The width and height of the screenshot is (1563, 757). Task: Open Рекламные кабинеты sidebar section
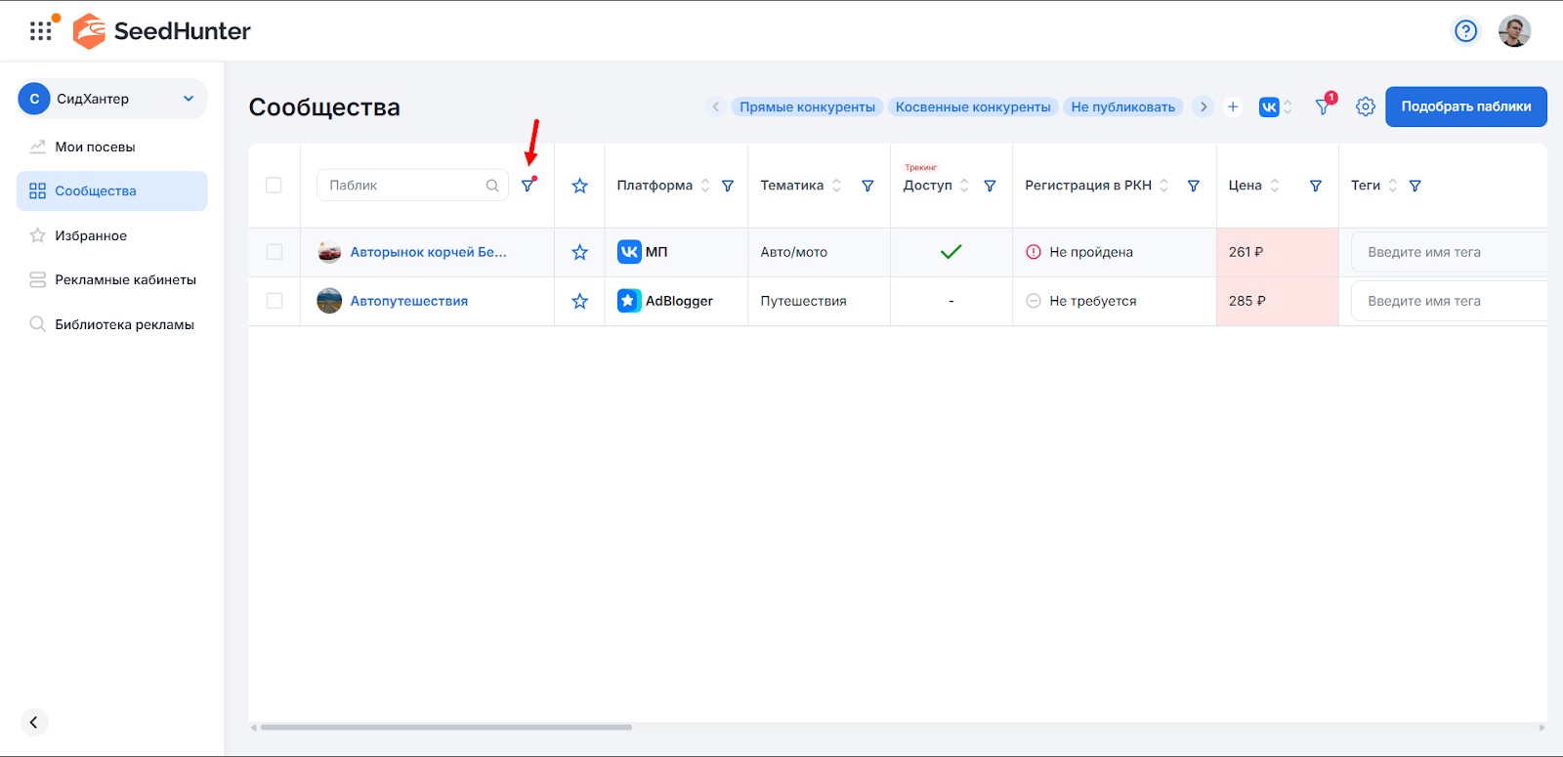click(x=125, y=279)
